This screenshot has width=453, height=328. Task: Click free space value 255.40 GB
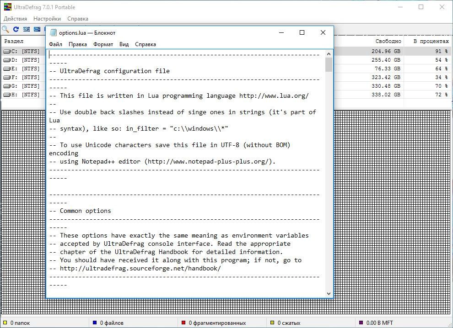click(x=386, y=60)
